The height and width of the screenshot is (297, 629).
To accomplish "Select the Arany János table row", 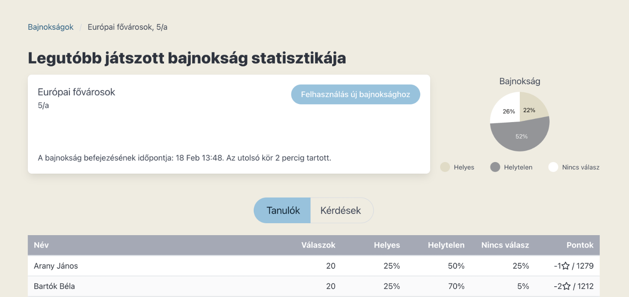I will 165,266.
